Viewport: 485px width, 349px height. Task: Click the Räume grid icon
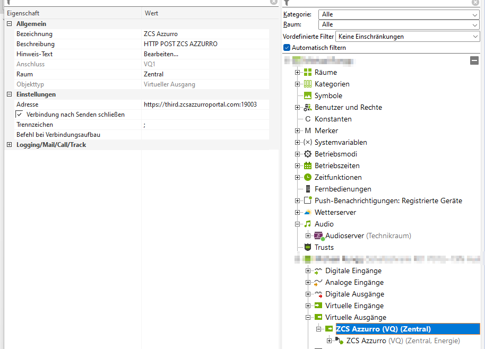pyautogui.click(x=308, y=73)
